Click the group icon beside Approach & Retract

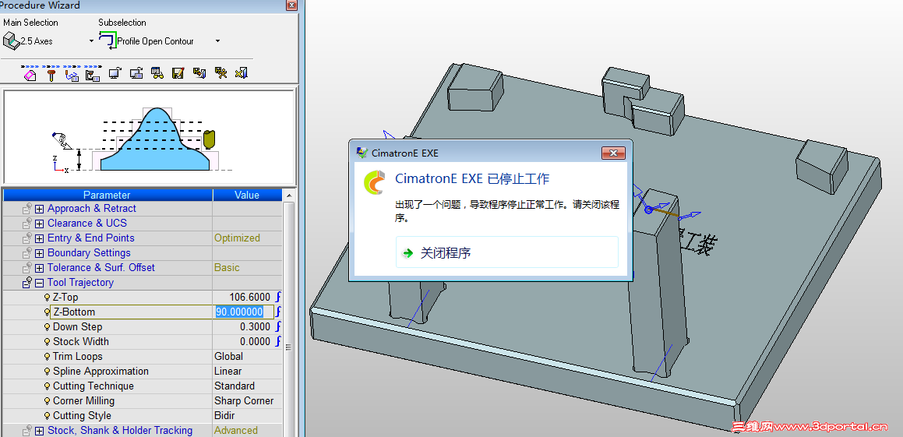pos(26,209)
